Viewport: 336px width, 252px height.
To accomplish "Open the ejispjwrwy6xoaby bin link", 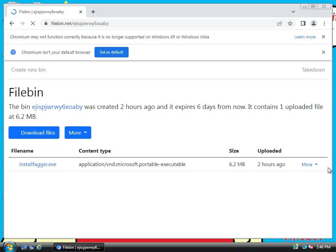I will (x=57, y=107).
